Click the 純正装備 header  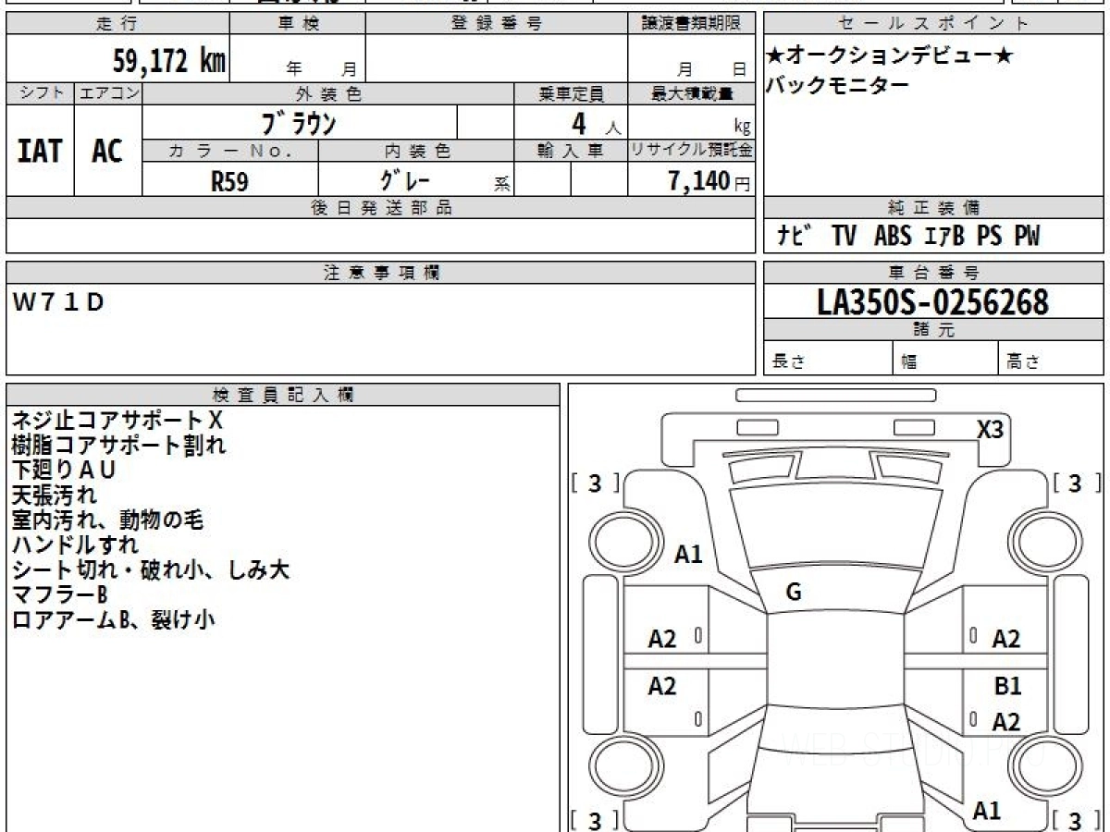pos(933,208)
